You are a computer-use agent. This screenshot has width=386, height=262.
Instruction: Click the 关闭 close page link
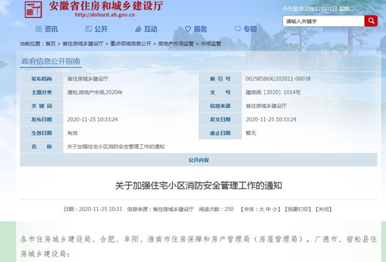pos(324,209)
